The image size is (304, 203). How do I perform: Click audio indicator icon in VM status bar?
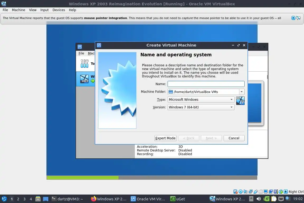coord(245,192)
